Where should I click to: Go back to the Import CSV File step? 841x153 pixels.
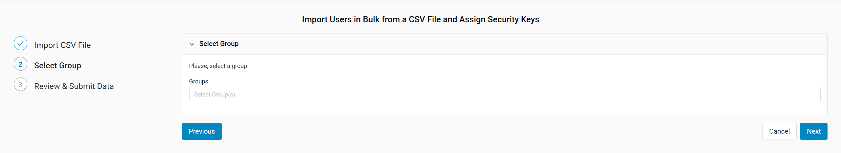[x=62, y=45]
